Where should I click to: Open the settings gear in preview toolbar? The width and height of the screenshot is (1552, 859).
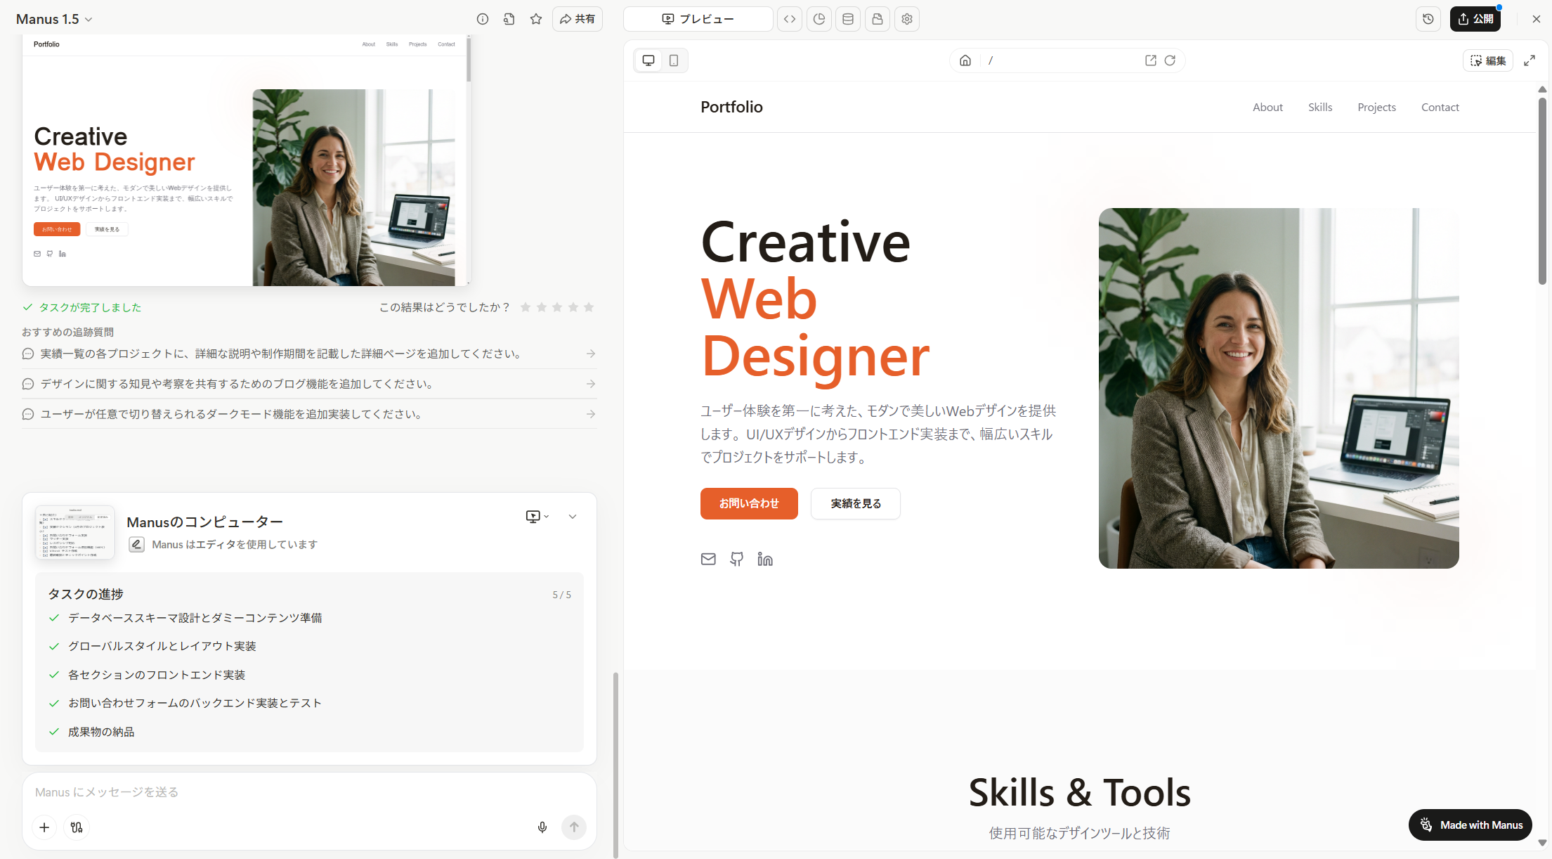[907, 19]
